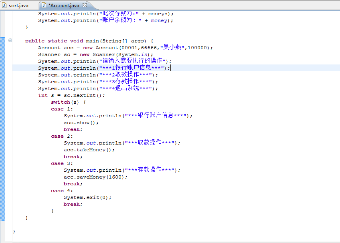340x243 pixels.
Task: Click the '账户余额为' println line
Action: (105, 20)
